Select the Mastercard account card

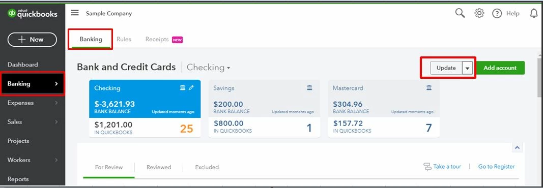(384, 109)
